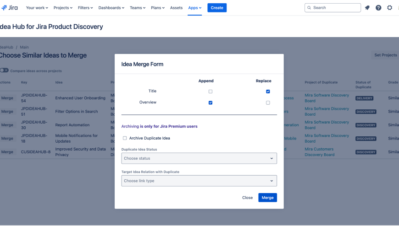Open the settings gear icon

[x=390, y=8]
